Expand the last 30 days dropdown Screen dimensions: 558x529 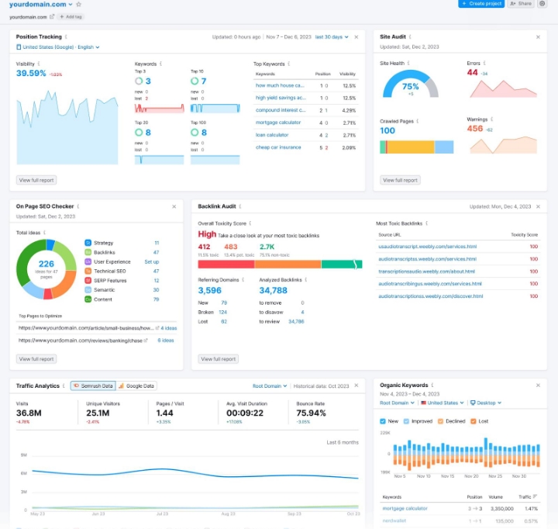coord(332,36)
